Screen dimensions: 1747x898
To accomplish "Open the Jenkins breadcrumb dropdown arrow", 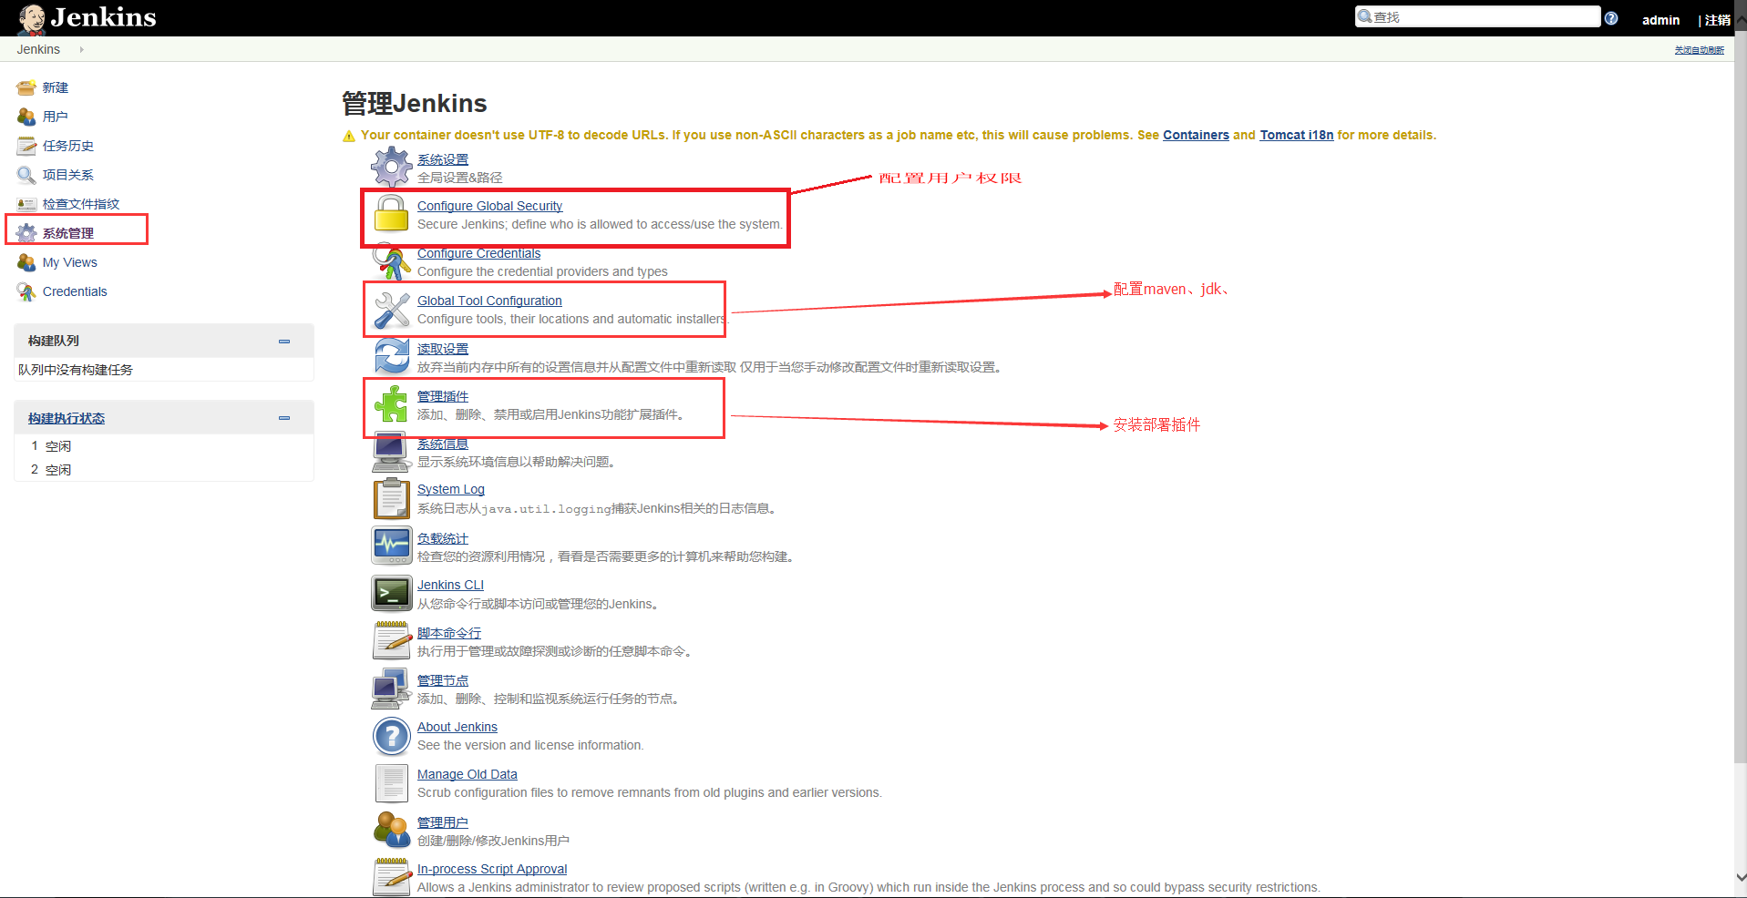I will point(81,50).
